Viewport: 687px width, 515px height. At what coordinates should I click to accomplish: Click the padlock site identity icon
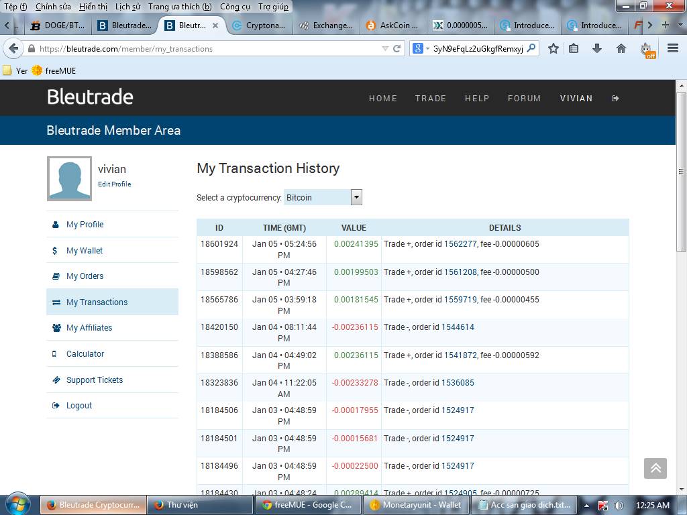31,48
